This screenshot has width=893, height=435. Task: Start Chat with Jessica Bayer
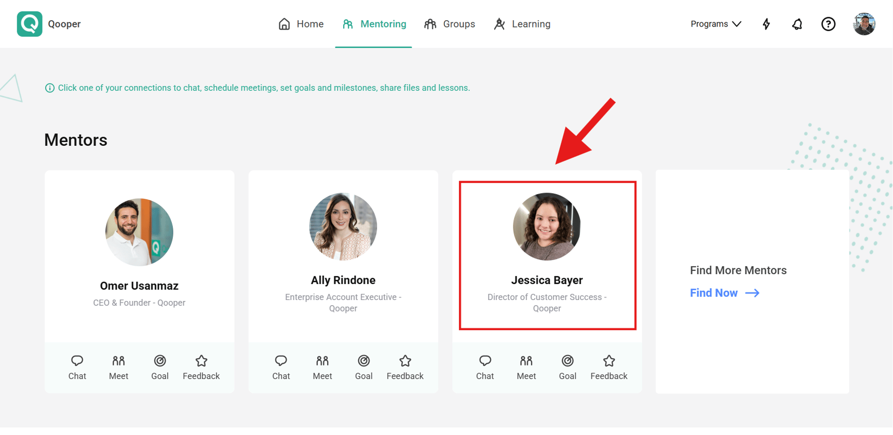tap(485, 367)
